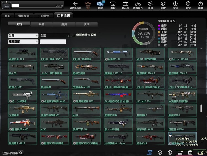The width and height of the screenshot is (207, 156).
Task: Go back to the 遊戲等待室 lobby
Action: coord(75,5)
